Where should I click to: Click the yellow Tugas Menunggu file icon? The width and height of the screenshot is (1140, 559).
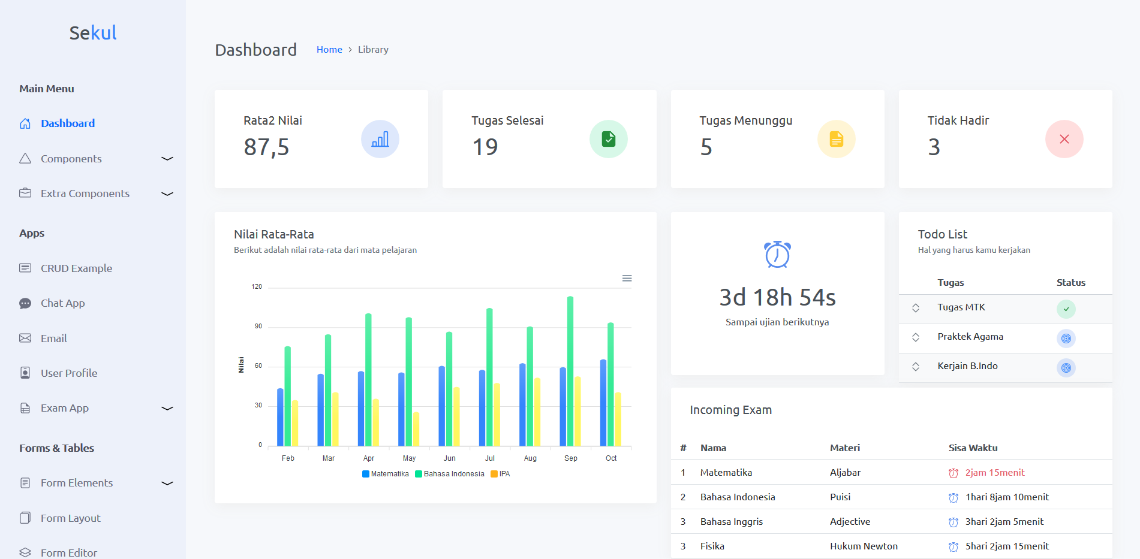tap(837, 139)
